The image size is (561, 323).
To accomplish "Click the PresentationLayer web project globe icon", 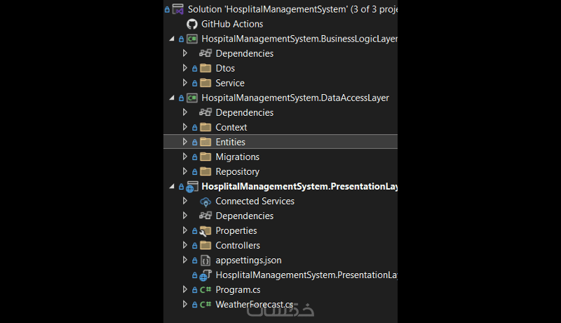I will coord(191,187).
